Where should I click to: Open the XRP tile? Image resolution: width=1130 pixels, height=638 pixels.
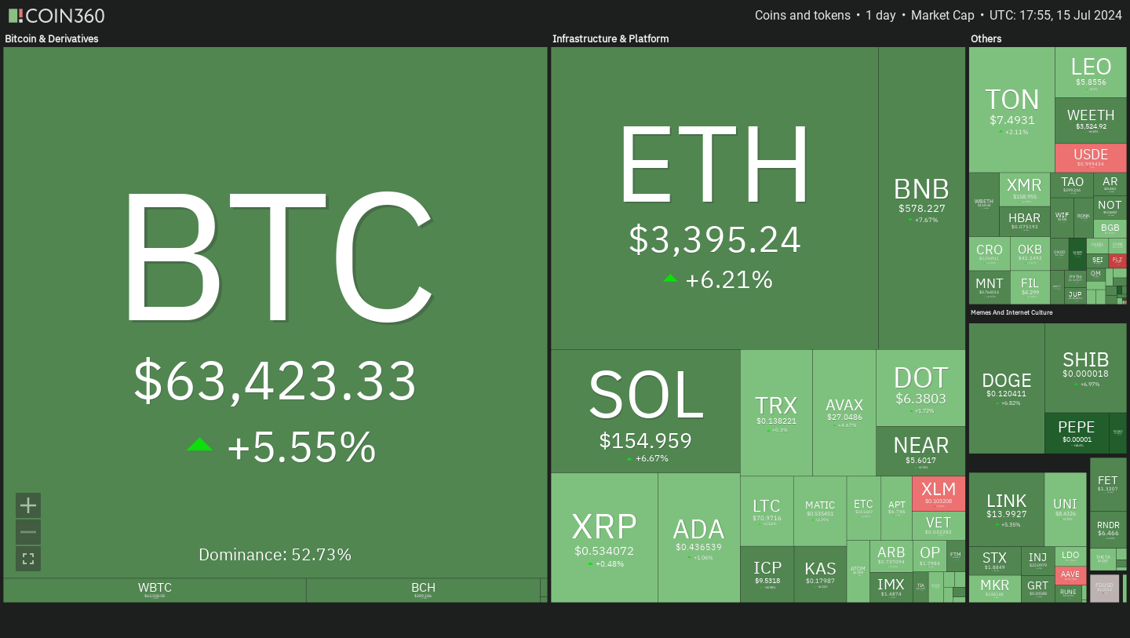[604, 538]
